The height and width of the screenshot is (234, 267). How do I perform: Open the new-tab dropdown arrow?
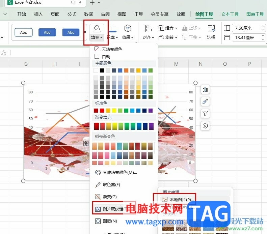[x=99, y=2]
